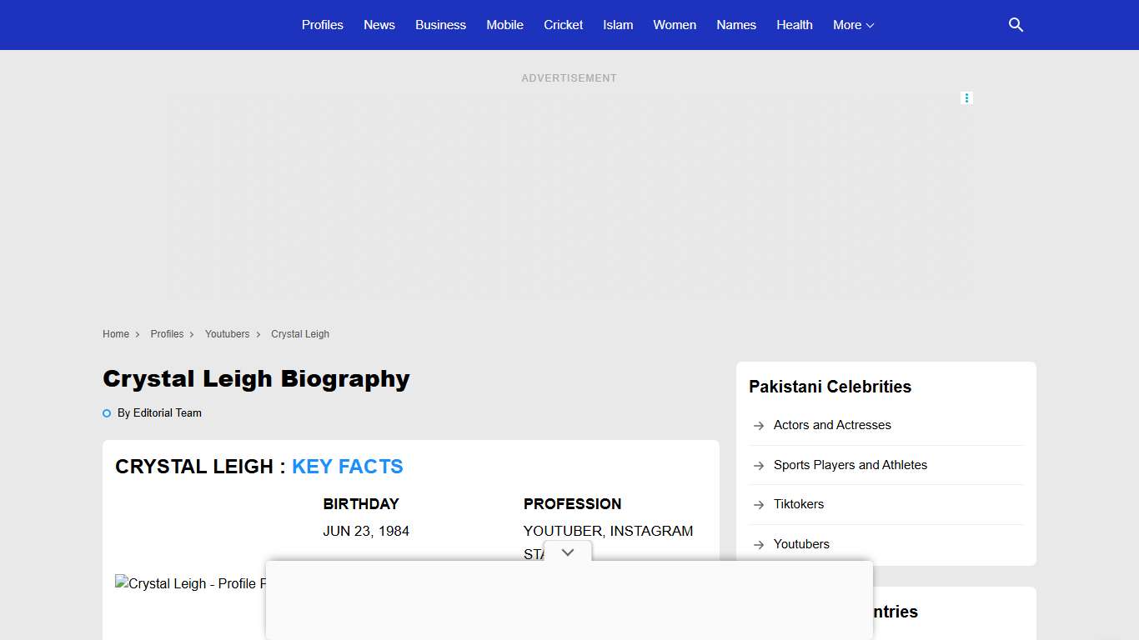The width and height of the screenshot is (1139, 640).
Task: Open the News menu item
Action: click(379, 25)
